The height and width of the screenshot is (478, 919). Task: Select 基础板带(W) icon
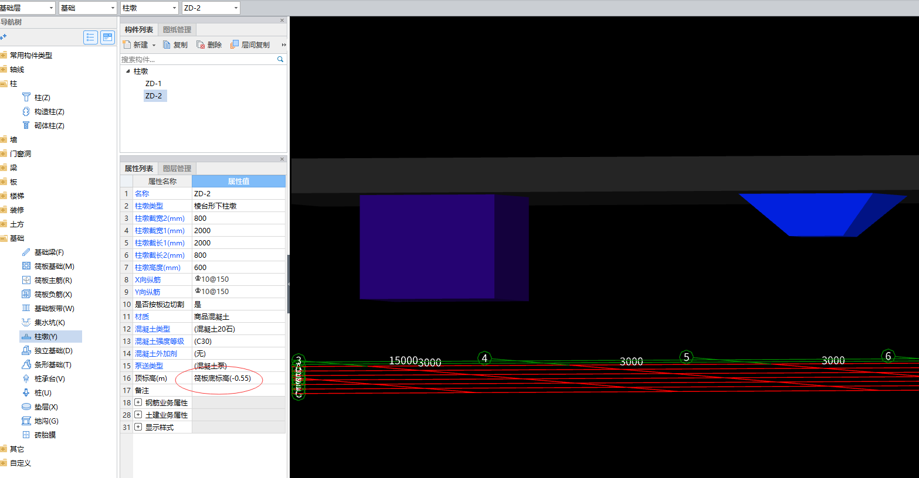click(x=26, y=308)
